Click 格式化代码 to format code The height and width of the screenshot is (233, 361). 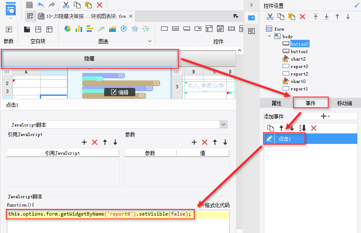point(217,205)
